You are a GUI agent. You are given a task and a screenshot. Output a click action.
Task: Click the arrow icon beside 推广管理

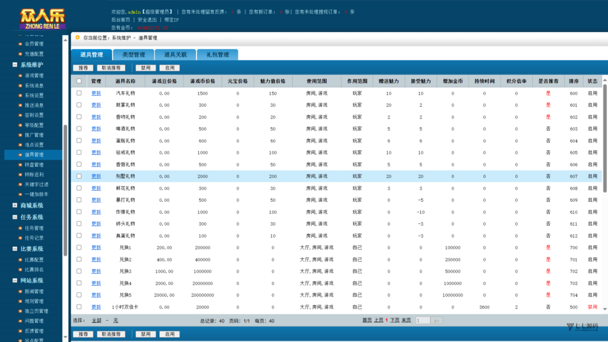click(x=20, y=135)
